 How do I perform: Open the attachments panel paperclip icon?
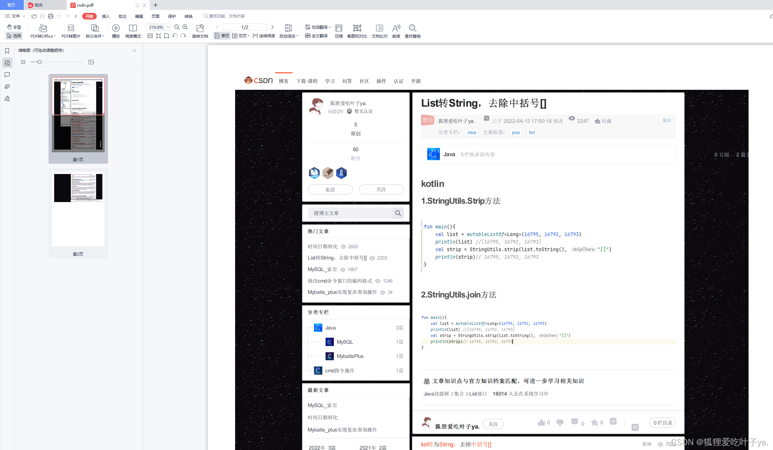tap(7, 87)
